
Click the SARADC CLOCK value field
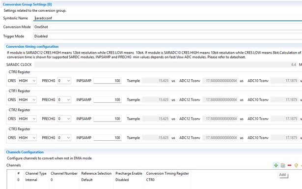(x=165, y=64)
